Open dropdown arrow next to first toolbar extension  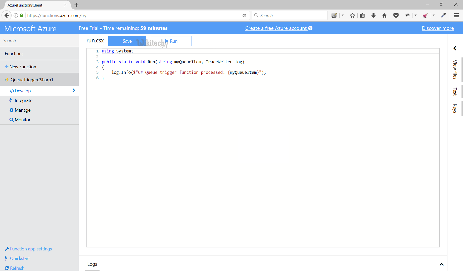343,16
